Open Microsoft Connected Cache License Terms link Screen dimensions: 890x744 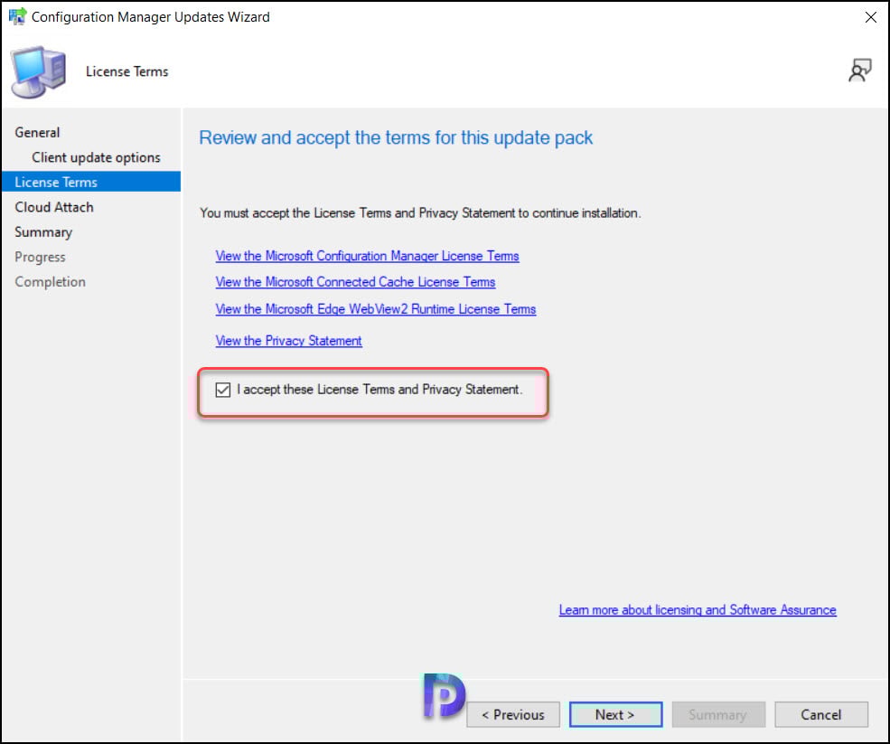click(355, 282)
